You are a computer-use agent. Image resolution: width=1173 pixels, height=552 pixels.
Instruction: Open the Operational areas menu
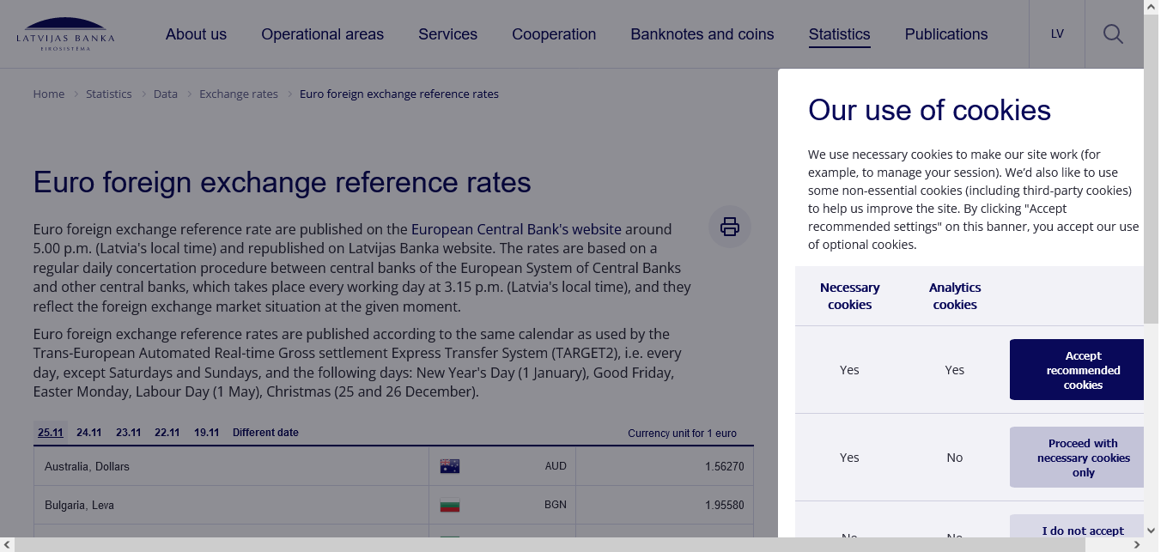point(322,34)
